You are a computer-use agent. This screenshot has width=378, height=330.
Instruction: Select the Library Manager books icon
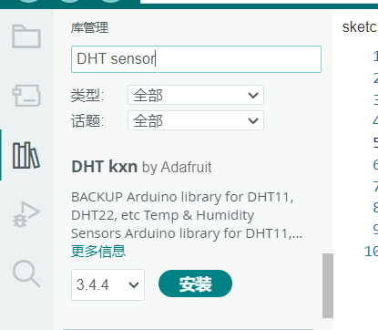pos(26,155)
